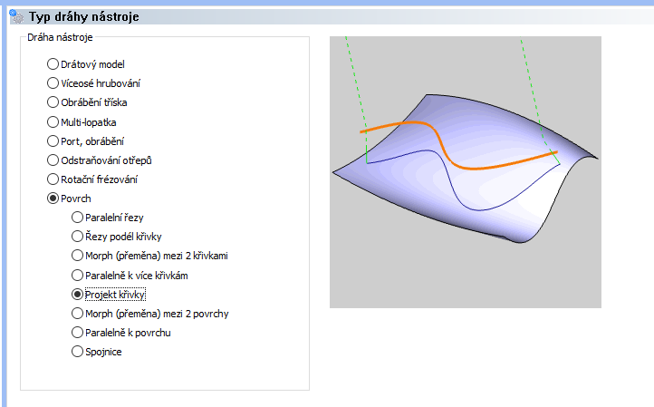The height and width of the screenshot is (407, 654).
Task: Select Paralelně k povrchu option
Action: coord(77,333)
